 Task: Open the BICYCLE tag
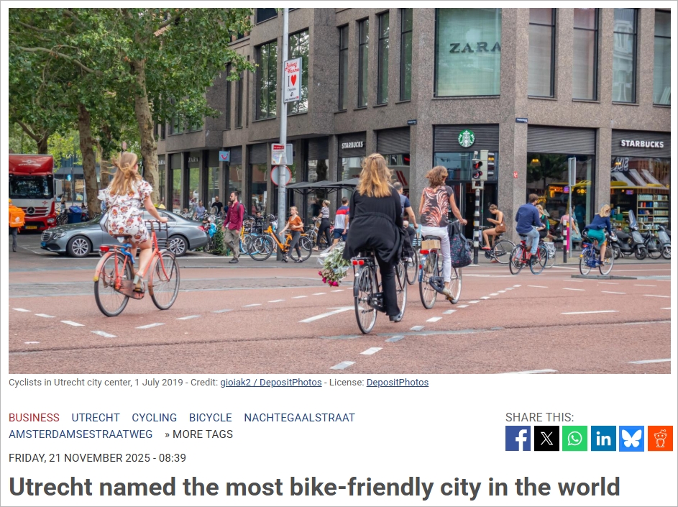(210, 417)
